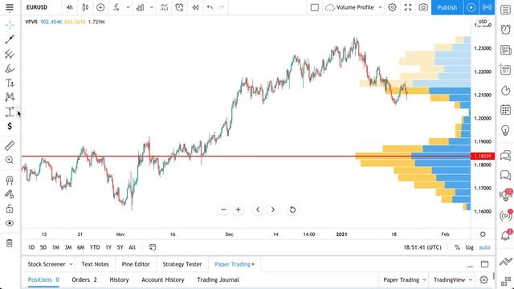Open the Pine Editor tab
Image resolution: width=514 pixels, height=289 pixels.
(x=136, y=264)
